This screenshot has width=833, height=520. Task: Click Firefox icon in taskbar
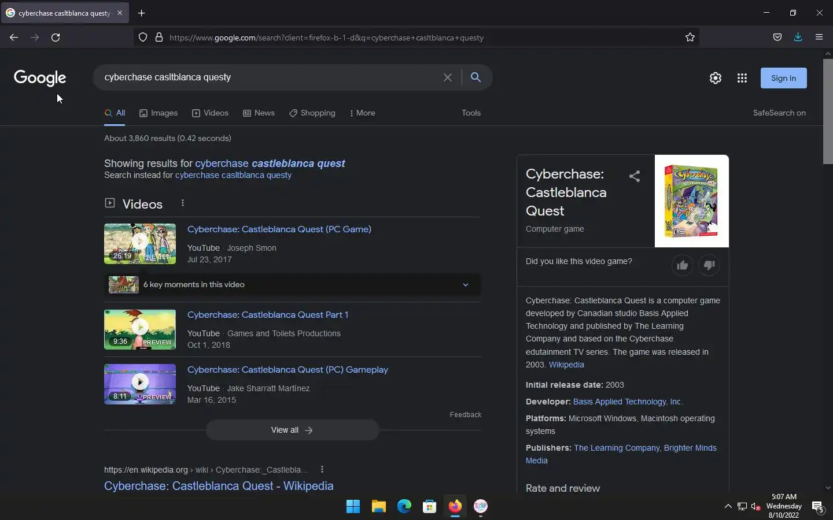[455, 507]
